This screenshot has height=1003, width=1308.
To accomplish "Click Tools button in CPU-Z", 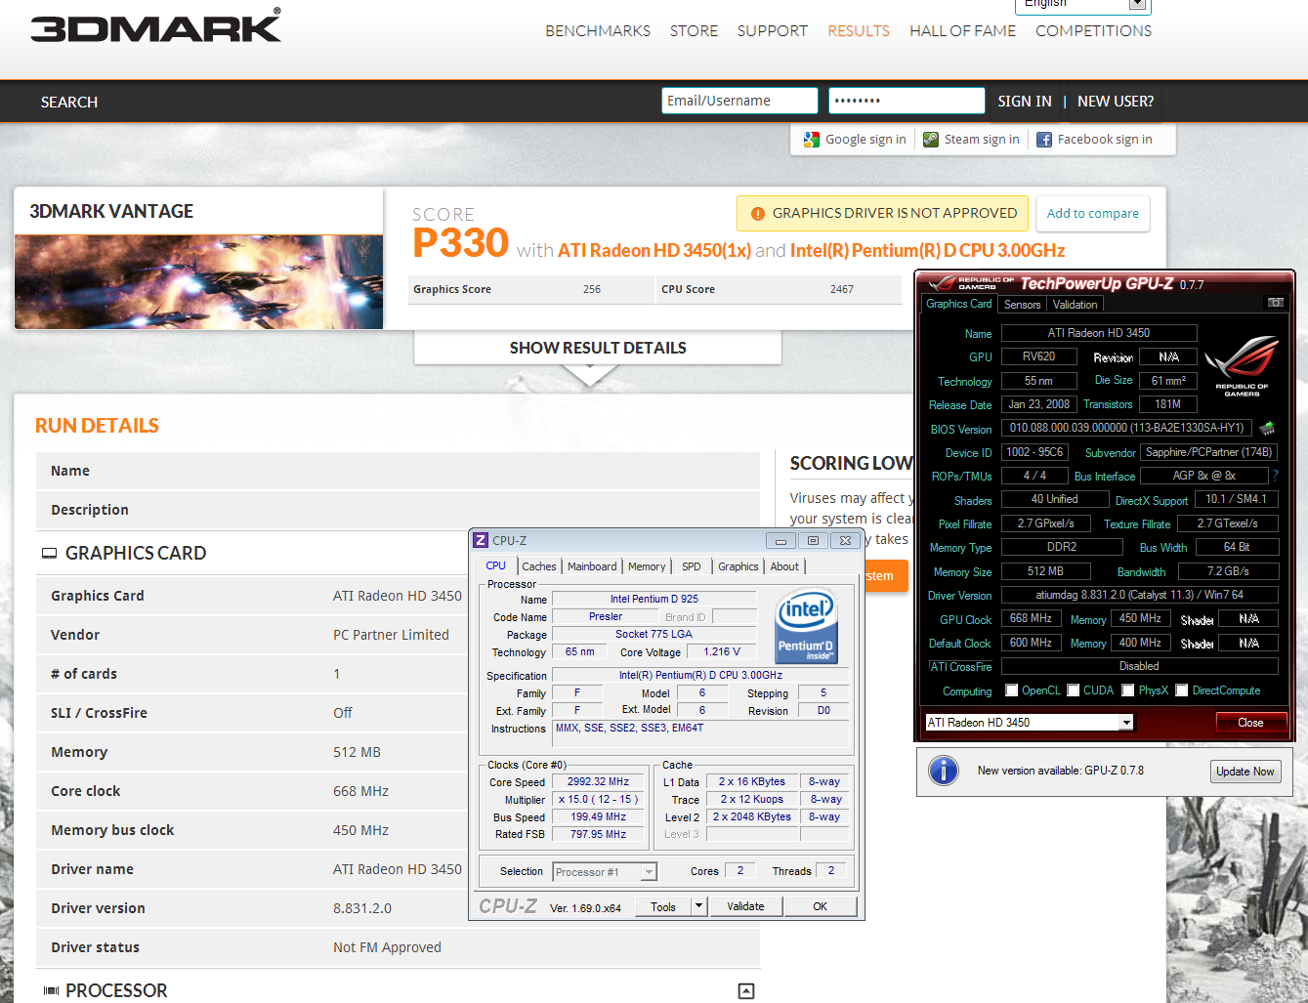I will (x=663, y=906).
